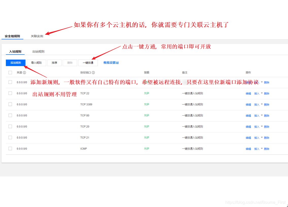Image resolution: width=288 pixels, height=207 pixels.
Task: Click the 一键放通 button
Action: (x=88, y=63)
